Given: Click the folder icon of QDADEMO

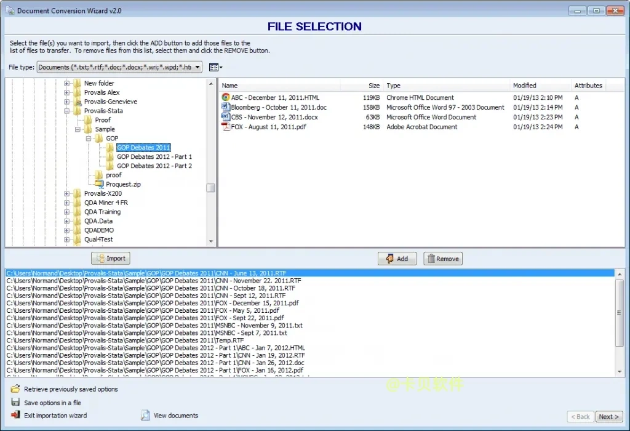Looking at the screenshot, I should (77, 230).
